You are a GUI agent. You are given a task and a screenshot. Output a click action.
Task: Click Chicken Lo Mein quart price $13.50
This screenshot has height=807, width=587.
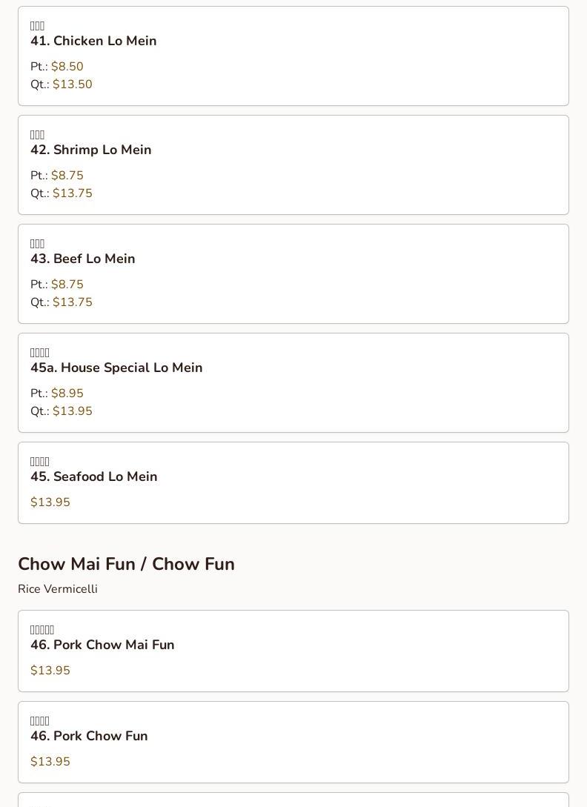click(x=73, y=84)
